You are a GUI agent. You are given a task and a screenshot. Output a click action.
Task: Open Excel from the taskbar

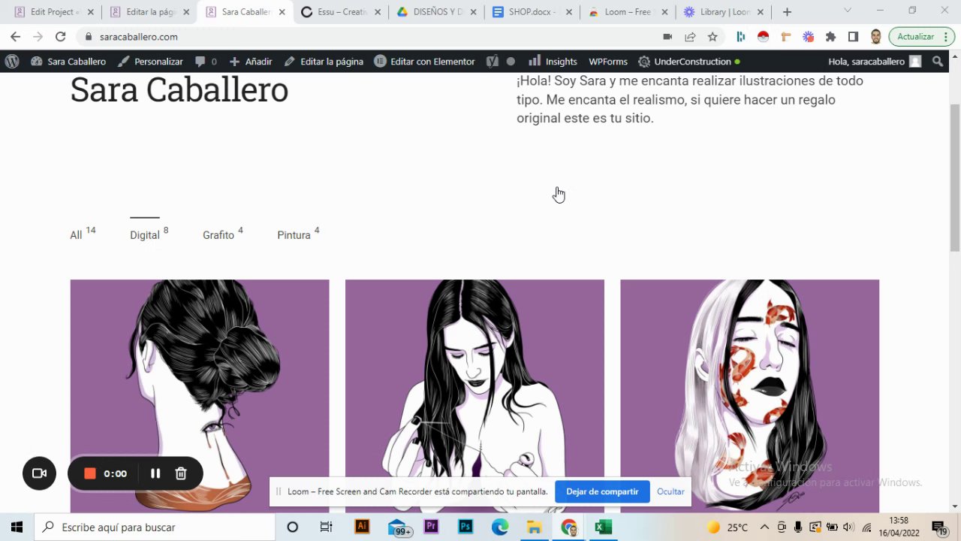click(x=603, y=527)
